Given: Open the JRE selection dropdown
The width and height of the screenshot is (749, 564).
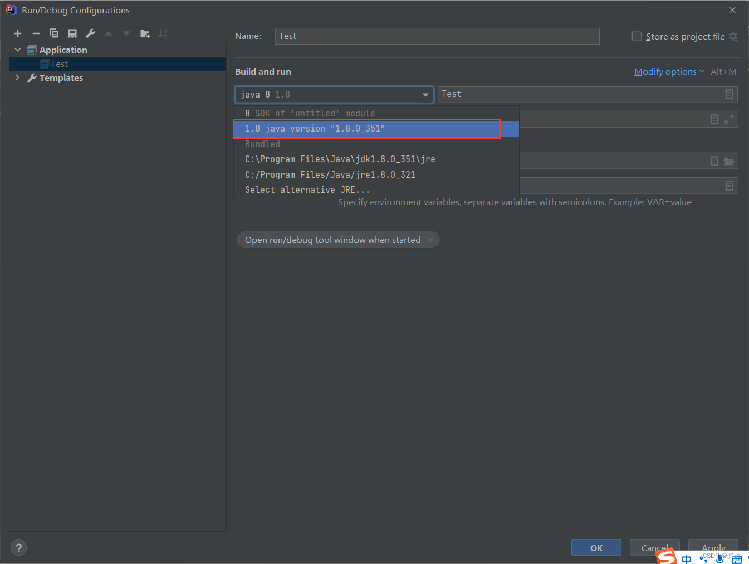Looking at the screenshot, I should 425,94.
